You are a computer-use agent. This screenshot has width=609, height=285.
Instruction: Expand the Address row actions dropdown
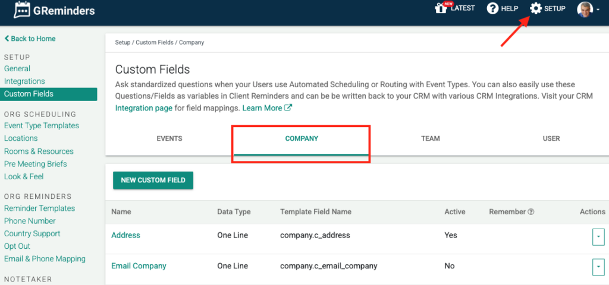pos(598,236)
